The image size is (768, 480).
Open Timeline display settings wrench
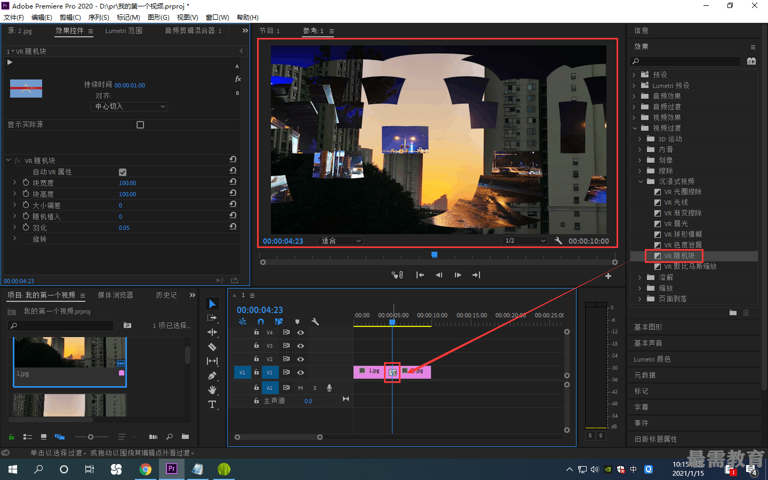point(315,322)
